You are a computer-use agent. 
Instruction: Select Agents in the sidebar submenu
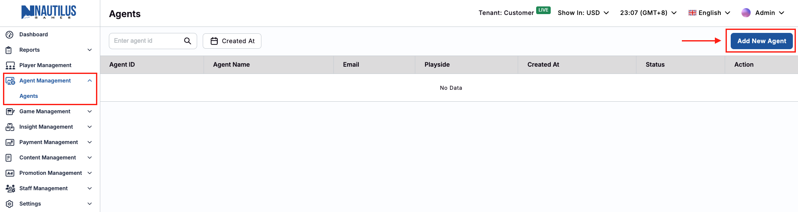[x=29, y=96]
